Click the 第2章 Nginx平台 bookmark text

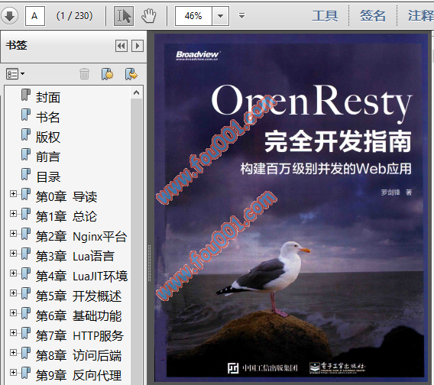pos(81,236)
